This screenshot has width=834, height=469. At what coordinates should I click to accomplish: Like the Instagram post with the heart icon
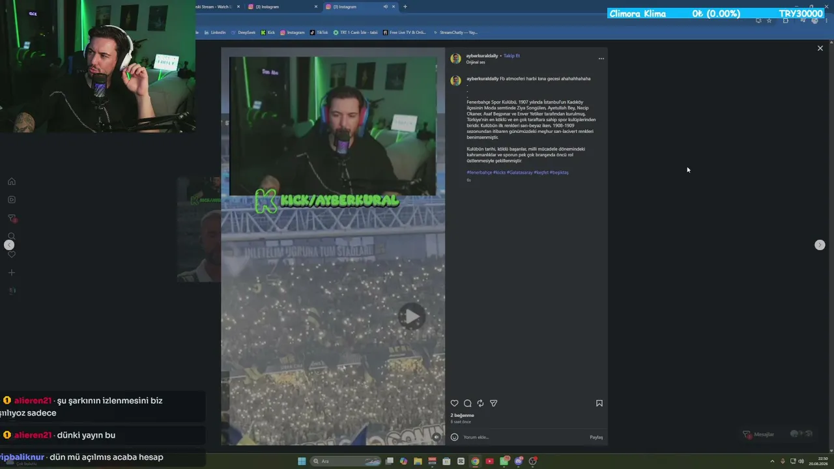click(455, 403)
